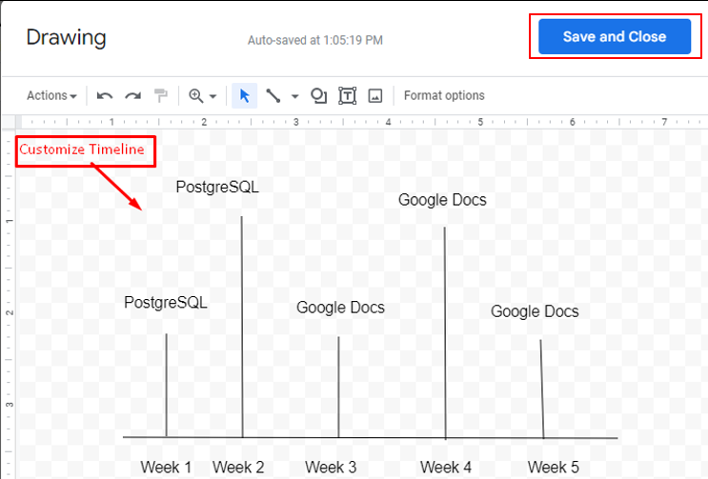The height and width of the screenshot is (479, 708).
Task: Expand the zoom level dropdown arrow
Action: [x=213, y=96]
